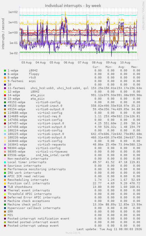Image resolution: width=146 pixels, height=236 pixels.
Task: Click the cyan swatch for Local timer interrupts
Action: pyautogui.click(x=5, y=162)
